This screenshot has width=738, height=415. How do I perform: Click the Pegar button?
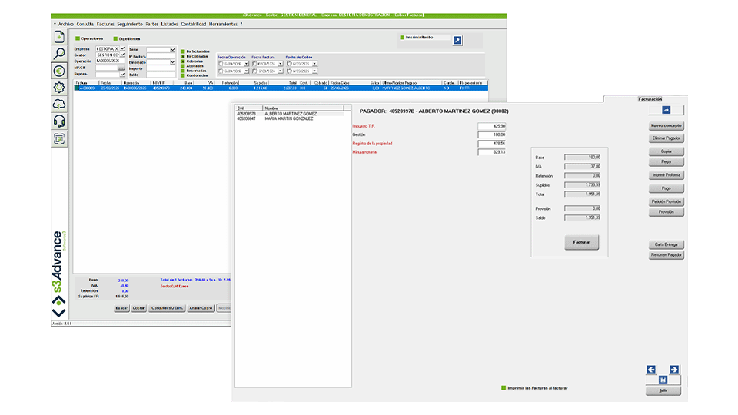click(x=666, y=161)
